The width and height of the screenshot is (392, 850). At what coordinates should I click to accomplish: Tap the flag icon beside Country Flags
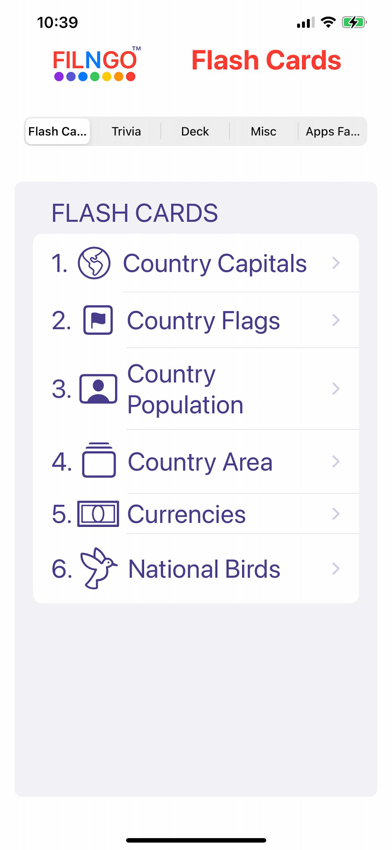point(98,320)
